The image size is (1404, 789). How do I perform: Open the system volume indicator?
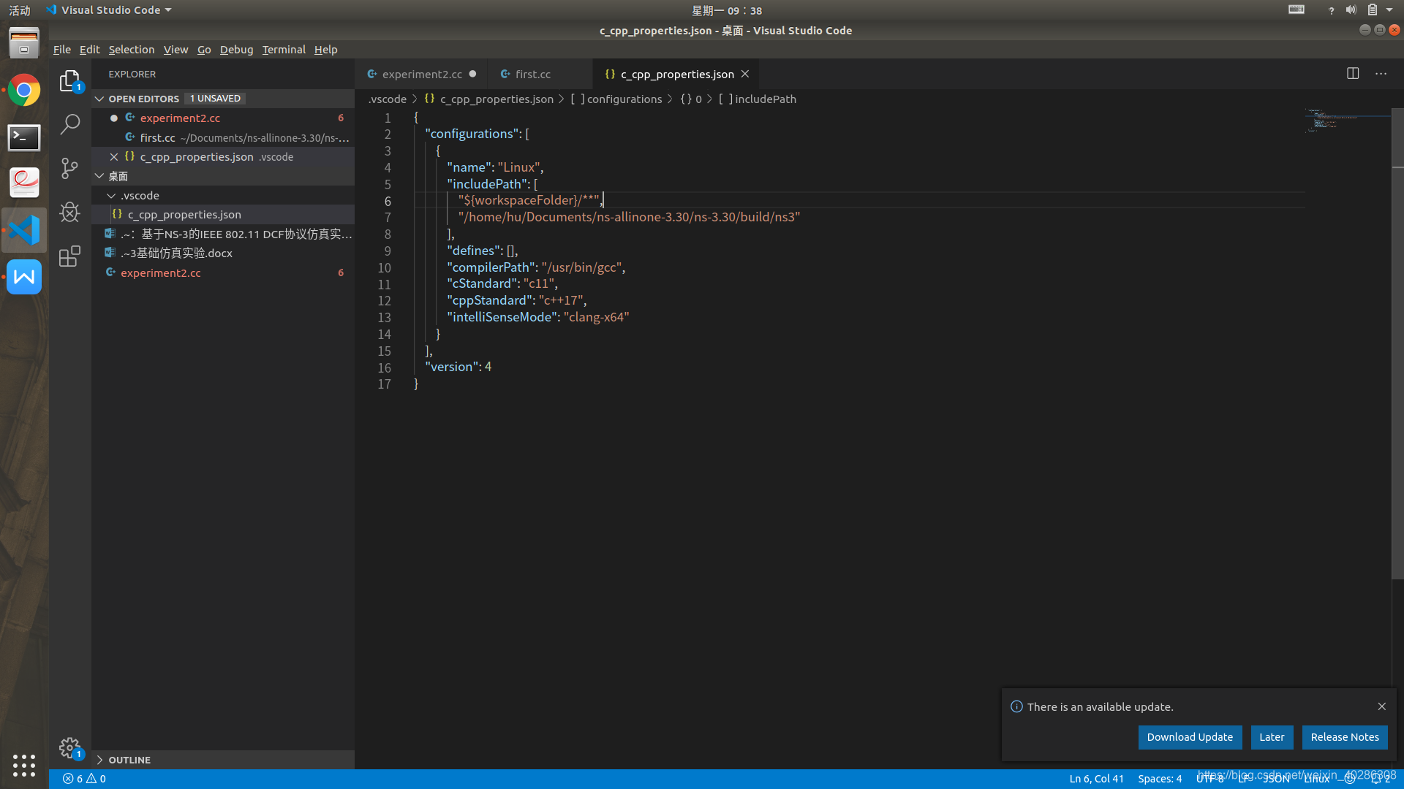1351,10
